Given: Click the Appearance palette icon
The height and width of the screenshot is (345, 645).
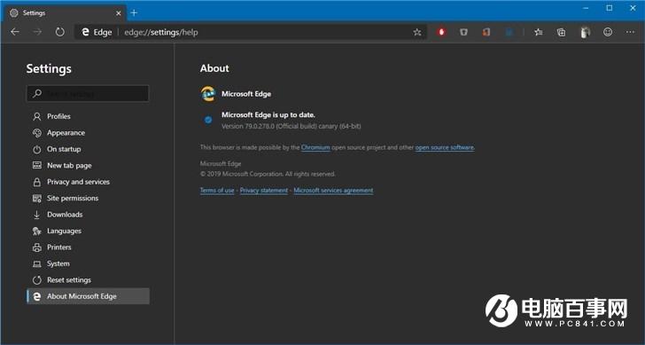Looking at the screenshot, I should tap(37, 133).
